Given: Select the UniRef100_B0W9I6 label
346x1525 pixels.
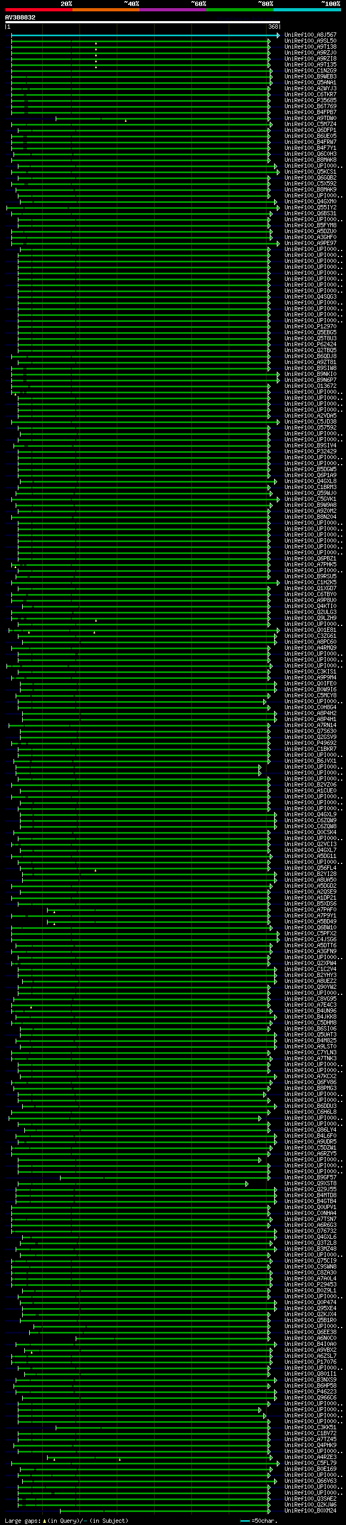Looking at the screenshot, I should pos(310,690).
